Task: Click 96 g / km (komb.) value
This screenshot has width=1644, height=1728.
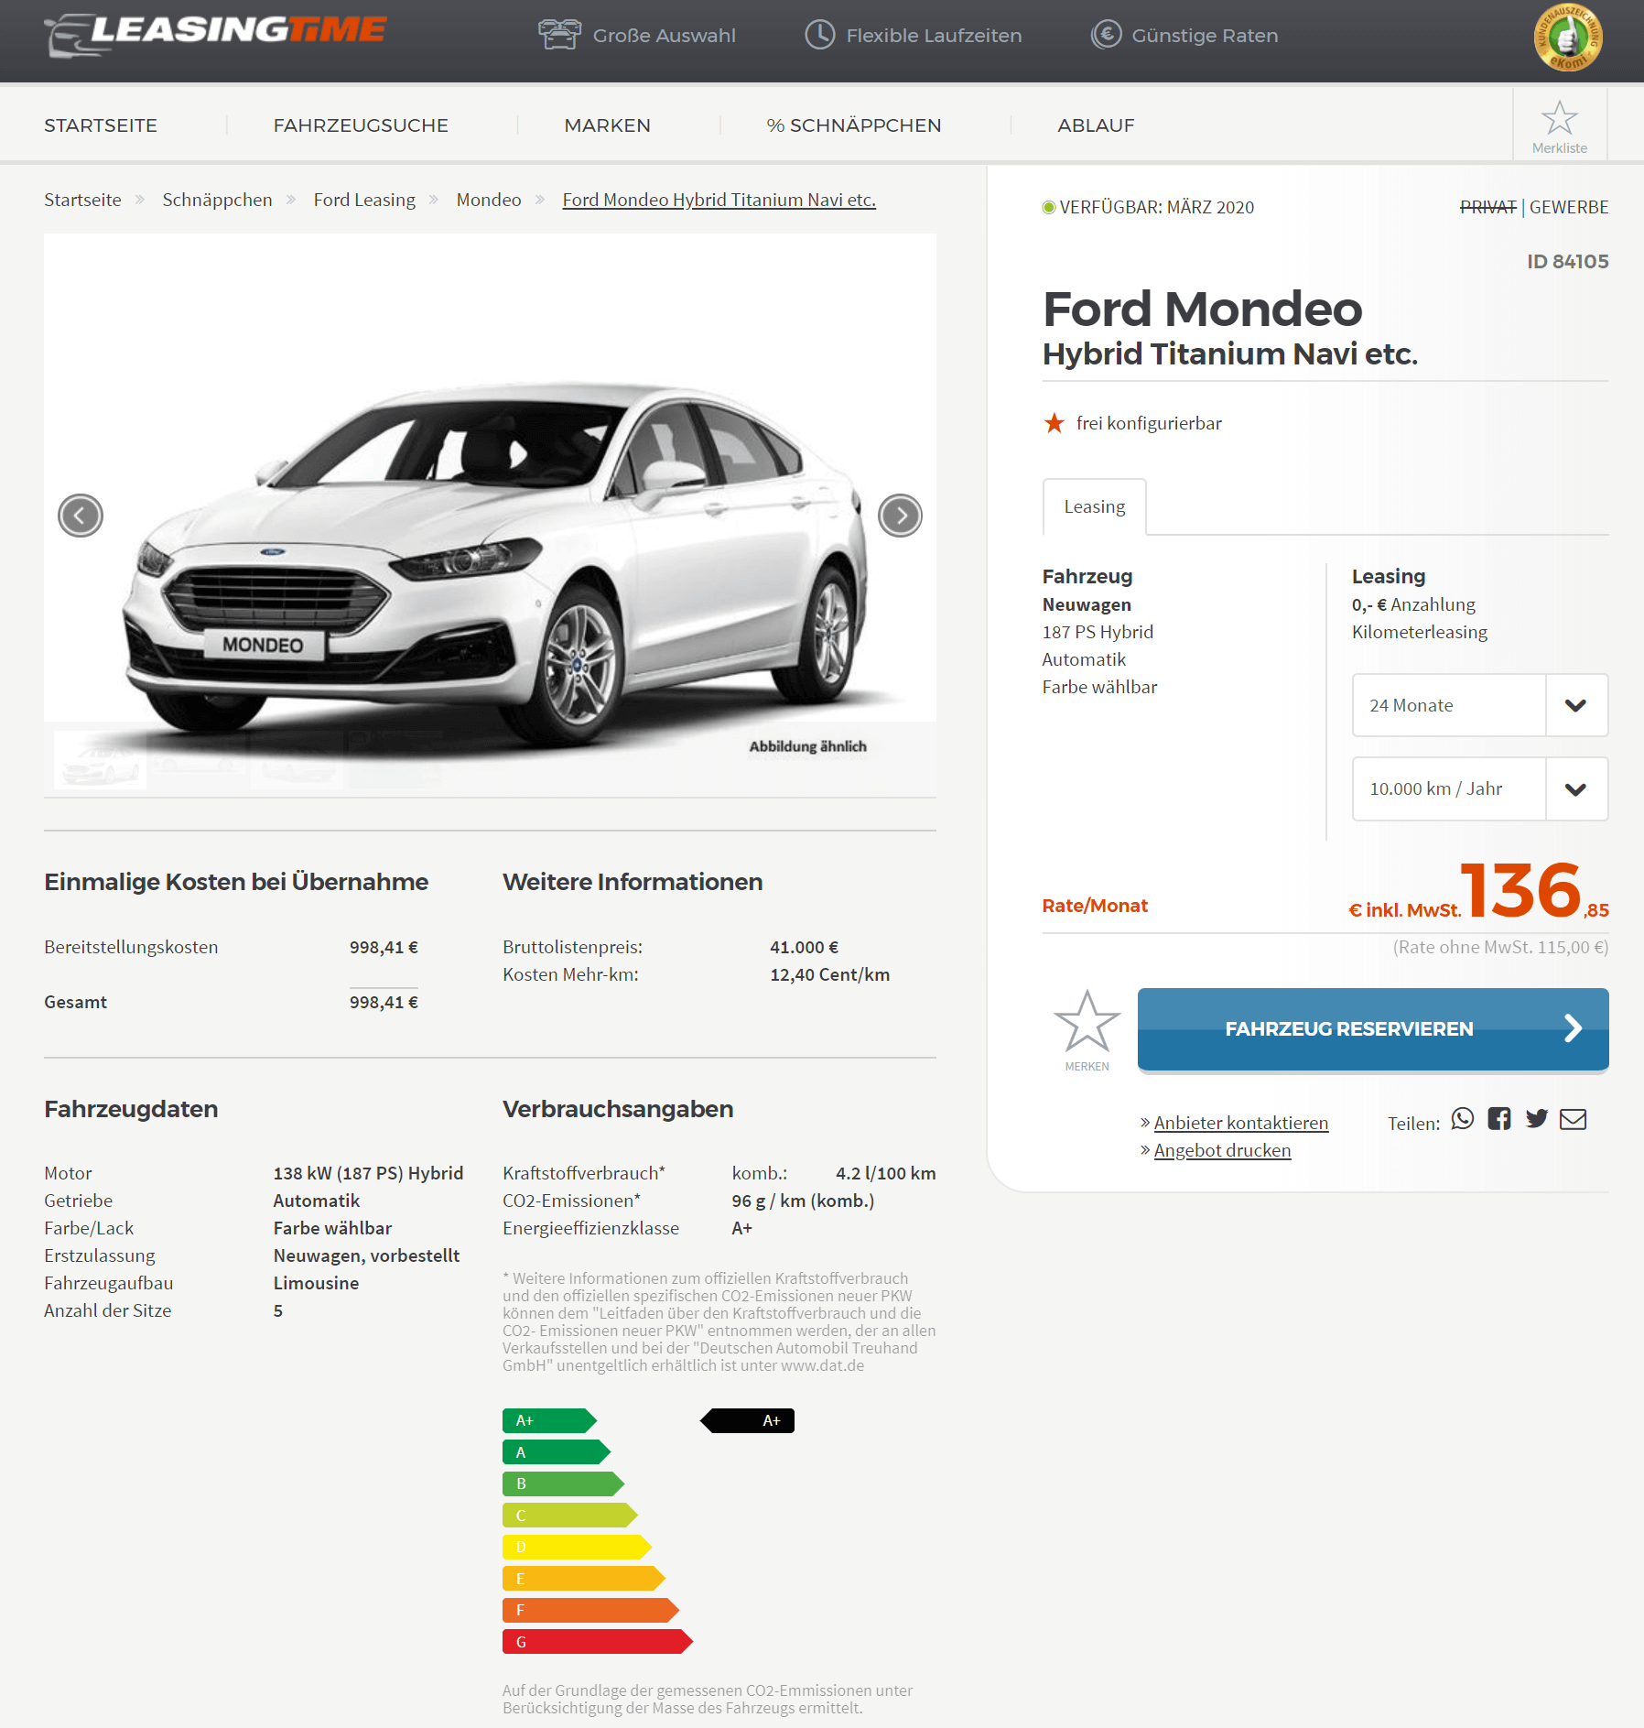Action: click(x=803, y=1201)
